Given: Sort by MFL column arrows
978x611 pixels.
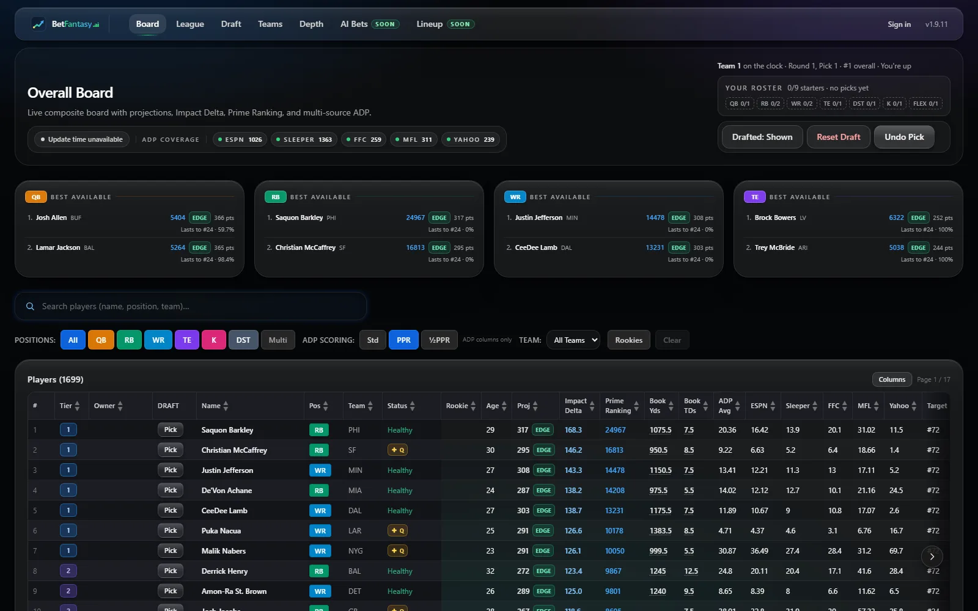Looking at the screenshot, I should (876, 406).
